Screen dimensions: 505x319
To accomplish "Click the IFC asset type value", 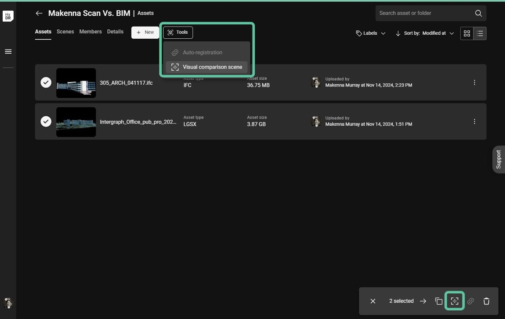I will tap(188, 85).
